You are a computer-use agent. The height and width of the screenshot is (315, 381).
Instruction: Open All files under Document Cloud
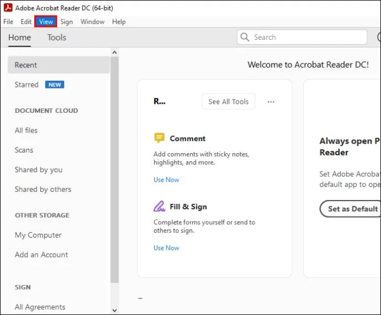[26, 130]
